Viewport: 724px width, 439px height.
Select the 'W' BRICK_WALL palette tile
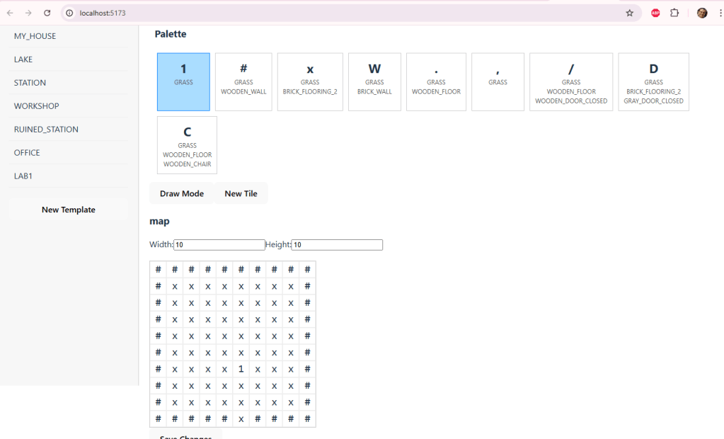tap(374, 82)
